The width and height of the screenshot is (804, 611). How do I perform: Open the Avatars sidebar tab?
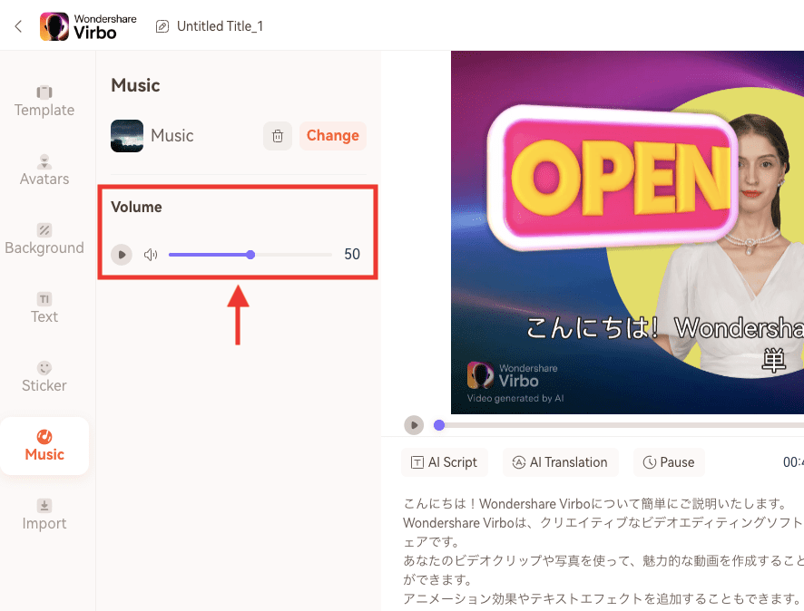44,170
